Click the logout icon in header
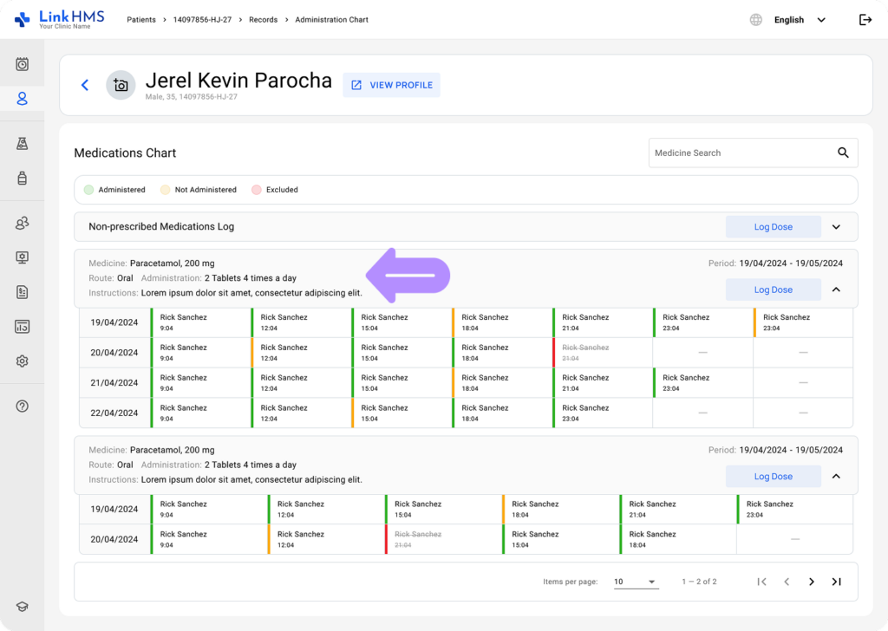This screenshot has width=888, height=631. coord(865,20)
